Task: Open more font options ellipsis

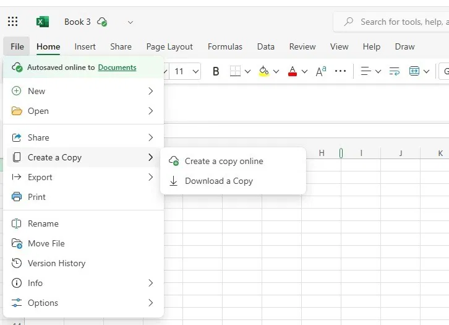Action: click(x=340, y=71)
